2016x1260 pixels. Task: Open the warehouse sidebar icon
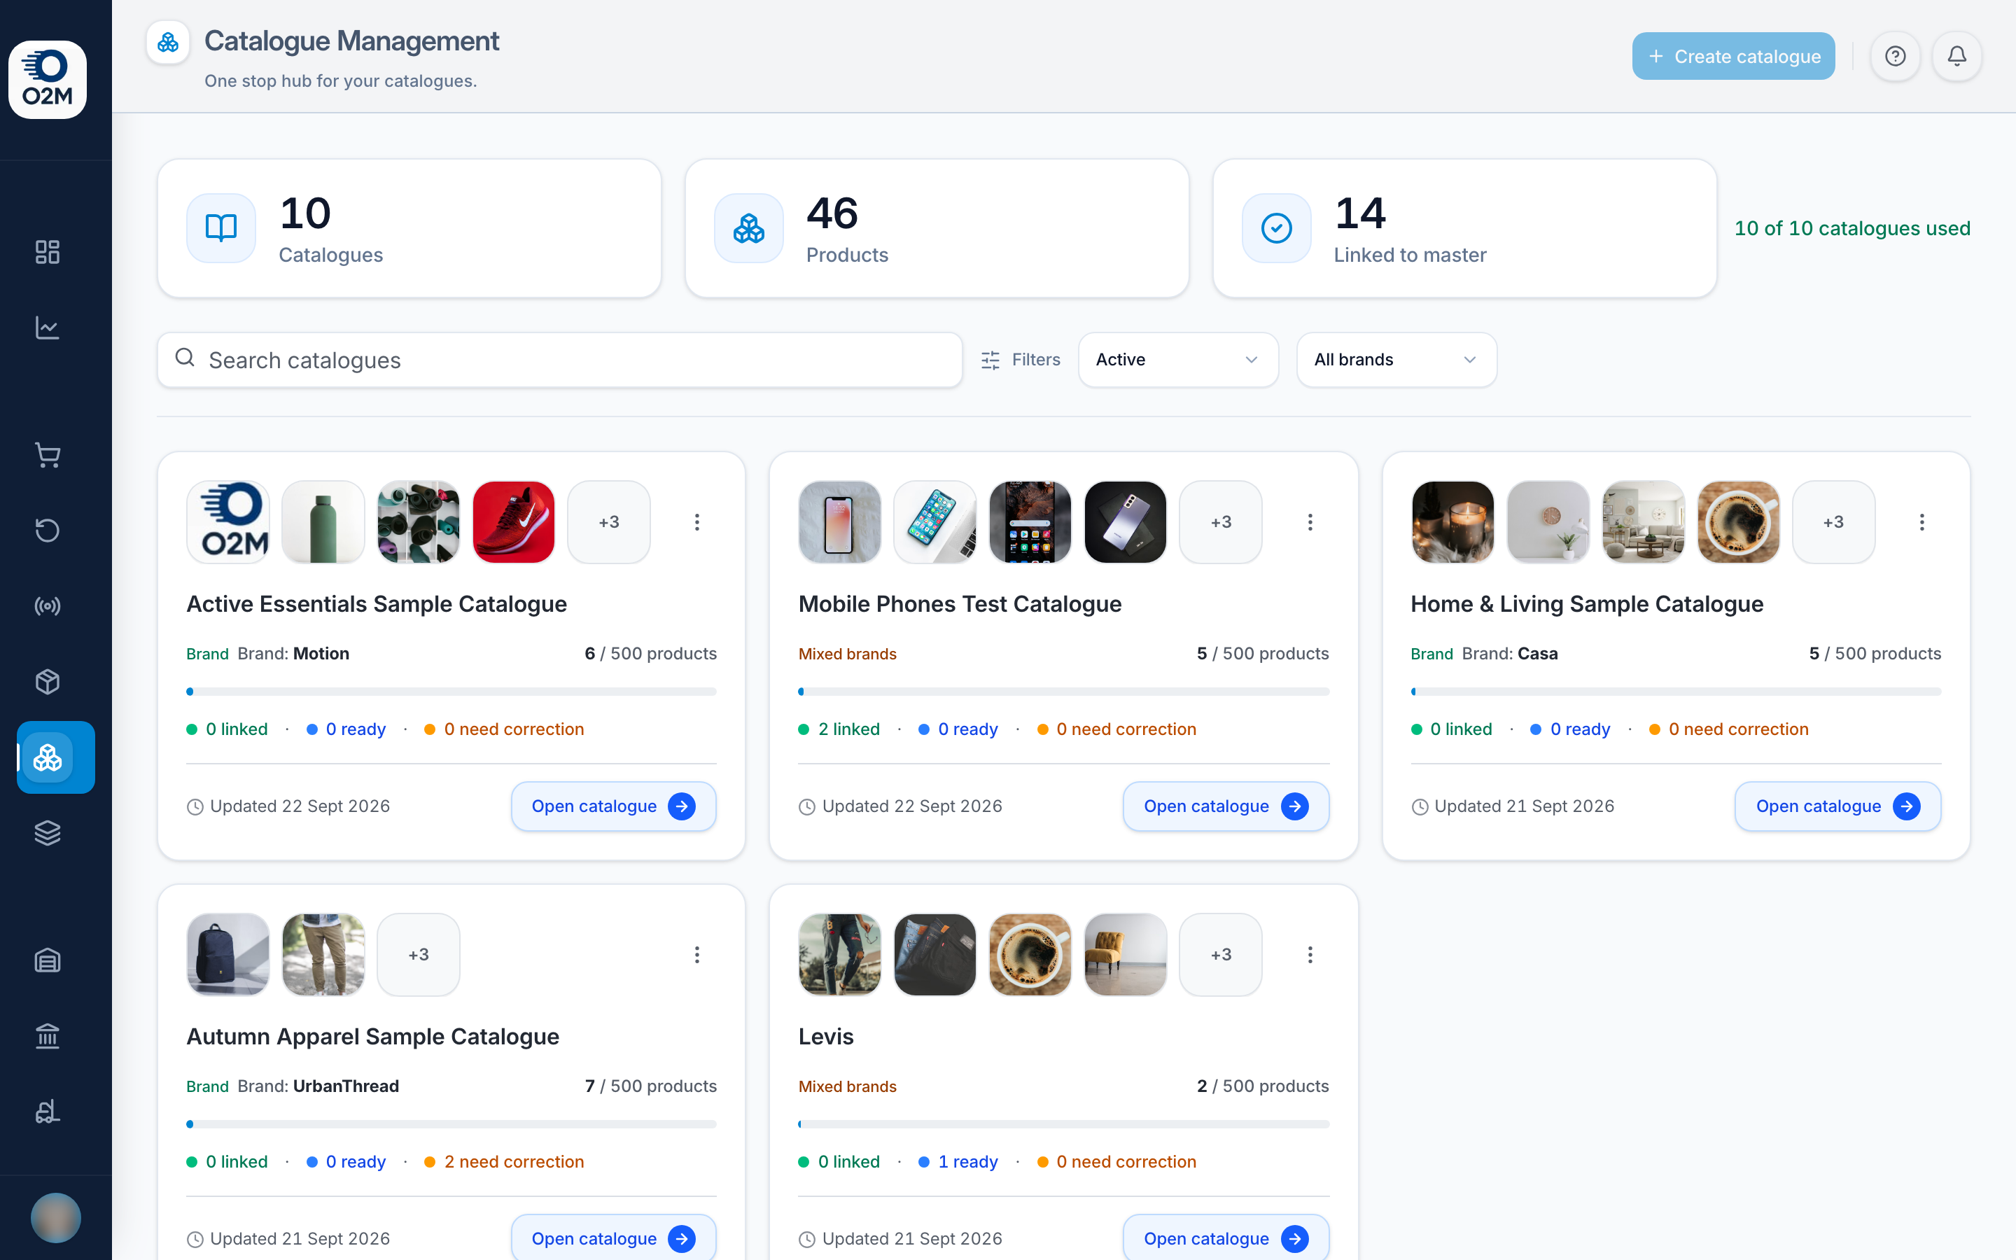(48, 961)
